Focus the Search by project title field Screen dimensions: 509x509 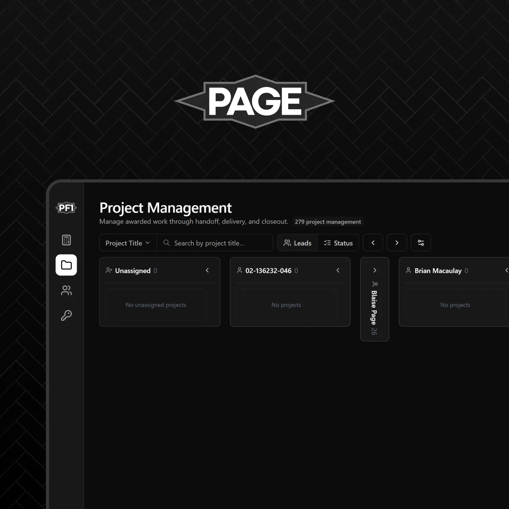point(215,243)
